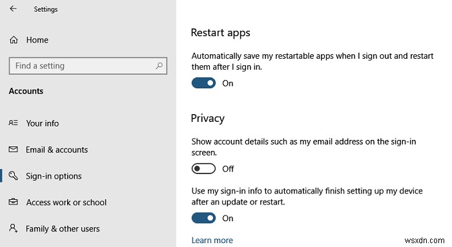Click the Accounts category heading
The width and height of the screenshot is (452, 247).
26,91
